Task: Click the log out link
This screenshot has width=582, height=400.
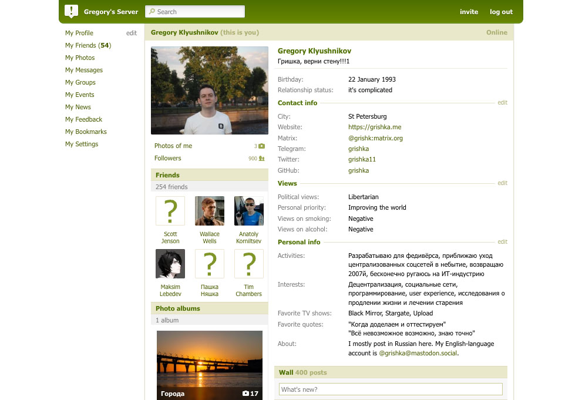Action: coord(501,12)
